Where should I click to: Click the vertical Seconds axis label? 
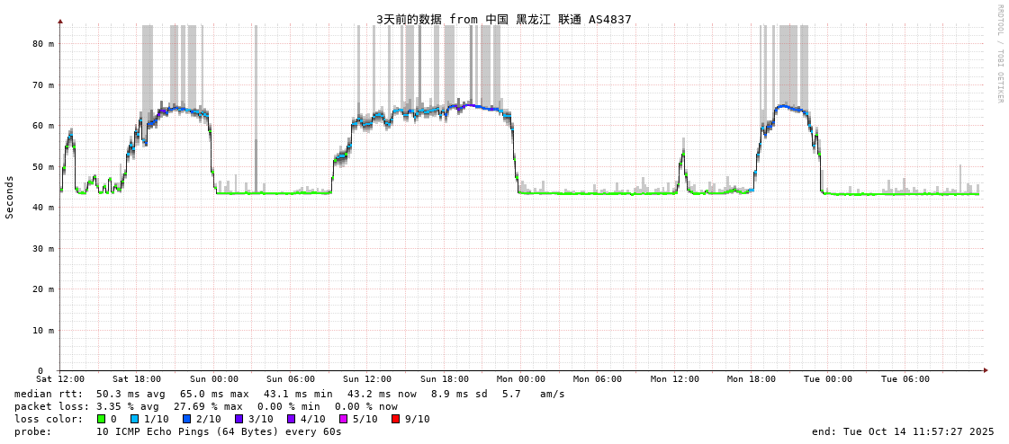coord(10,197)
